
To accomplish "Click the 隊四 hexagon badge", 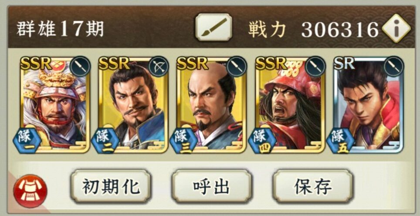I will 262,141.
